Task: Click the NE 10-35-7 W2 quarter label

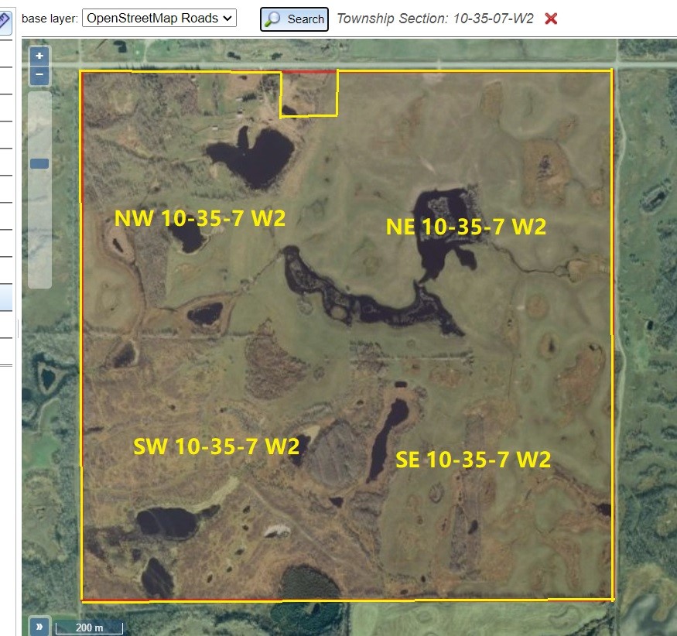Action: (466, 227)
